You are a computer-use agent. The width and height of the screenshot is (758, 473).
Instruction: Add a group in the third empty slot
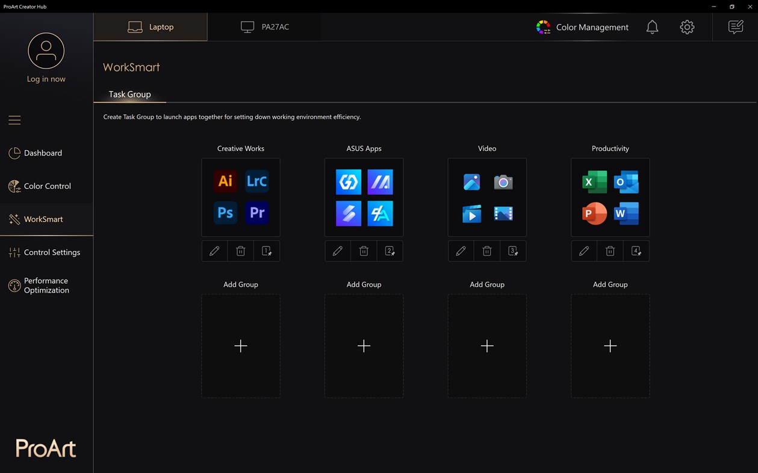point(487,346)
